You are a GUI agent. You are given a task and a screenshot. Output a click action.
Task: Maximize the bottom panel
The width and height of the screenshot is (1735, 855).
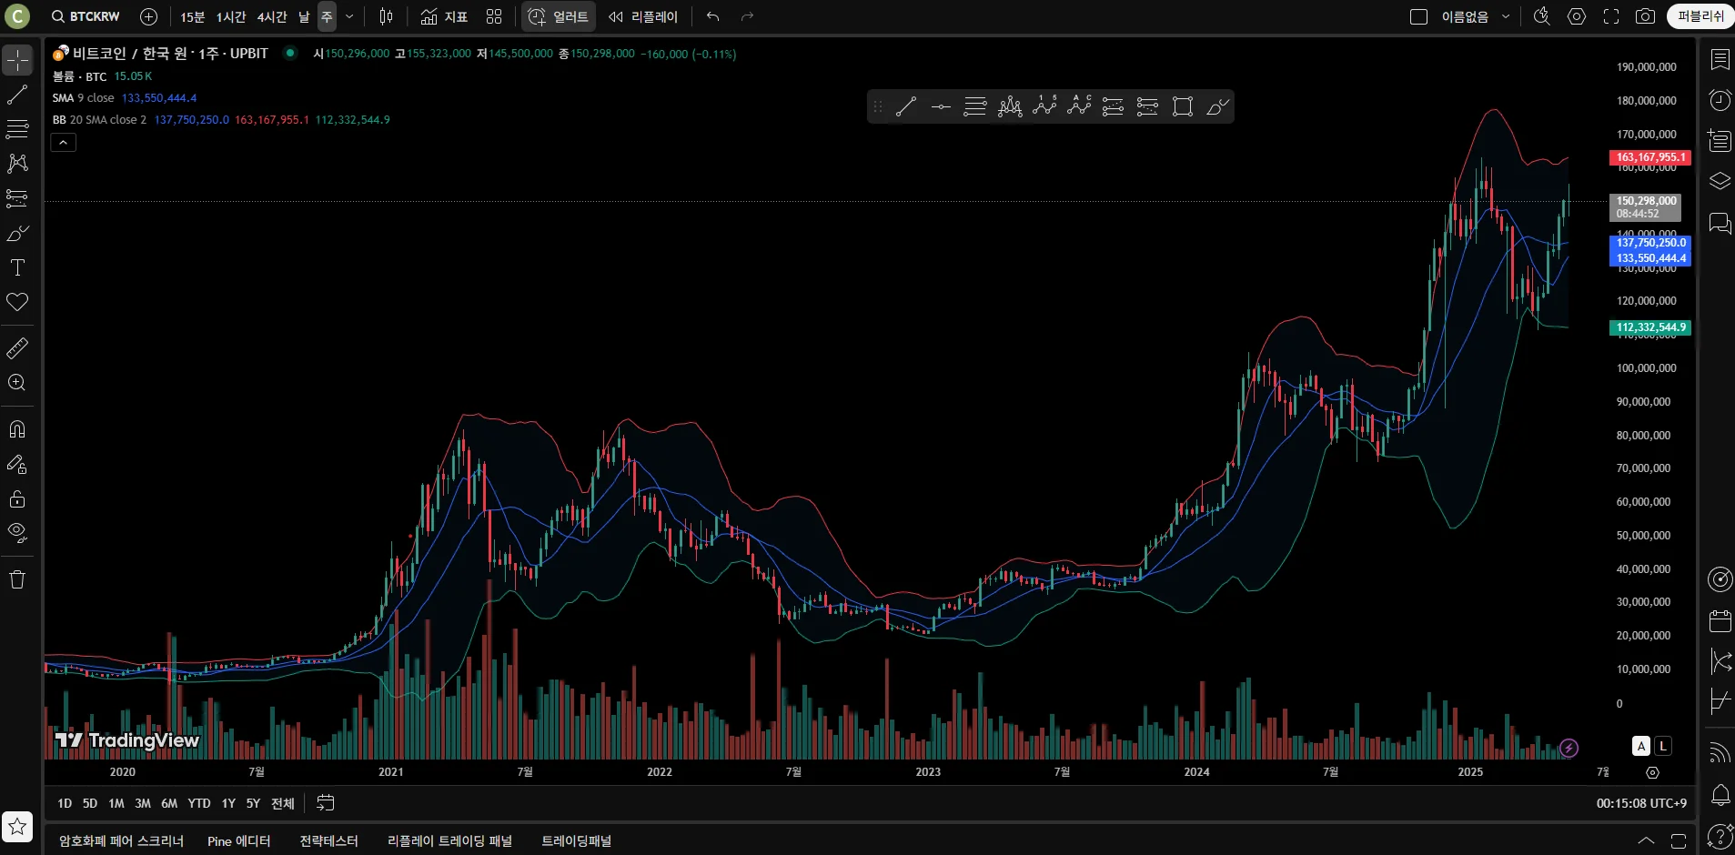(1679, 840)
